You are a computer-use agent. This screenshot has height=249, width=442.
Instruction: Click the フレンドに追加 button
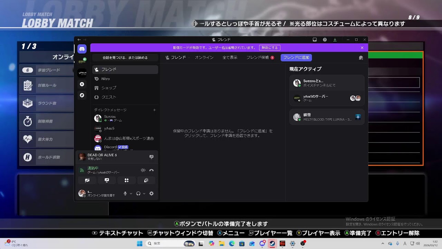[x=296, y=58]
